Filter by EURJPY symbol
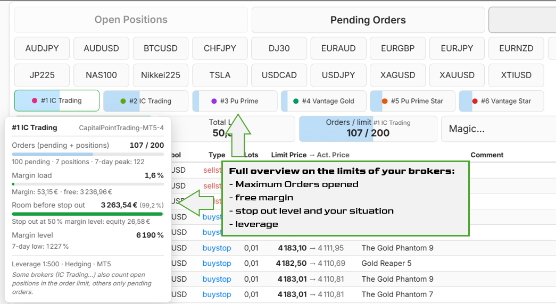Viewport: 556px width, 304px height. 457,48
